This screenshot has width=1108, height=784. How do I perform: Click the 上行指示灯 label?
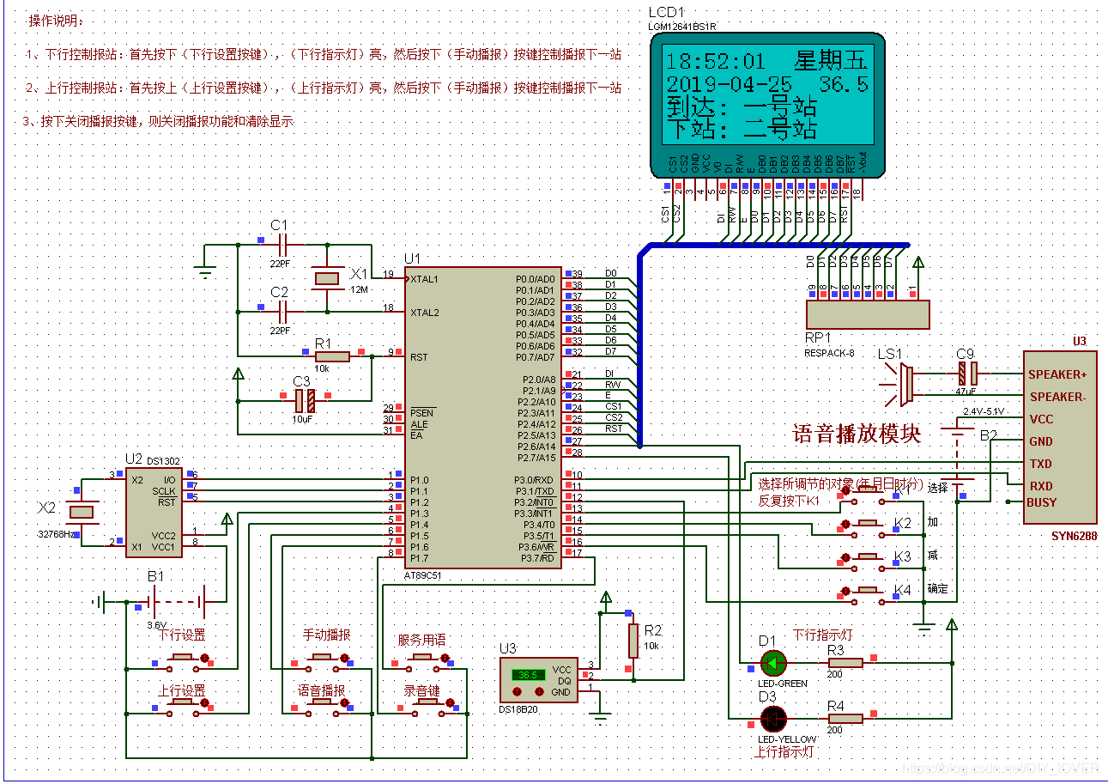(x=784, y=751)
